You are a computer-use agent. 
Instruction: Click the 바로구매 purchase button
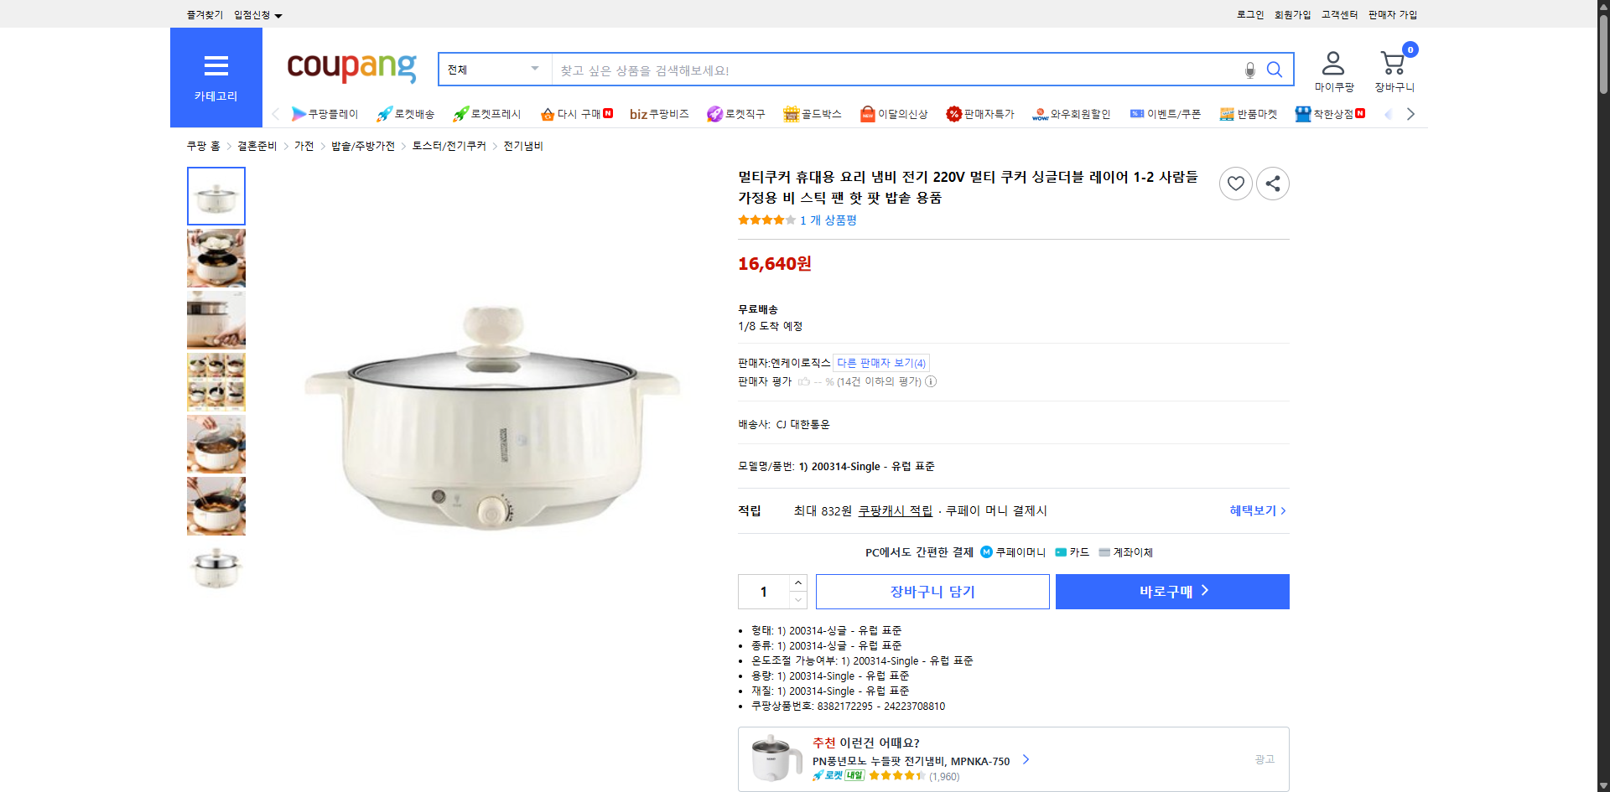(1171, 591)
